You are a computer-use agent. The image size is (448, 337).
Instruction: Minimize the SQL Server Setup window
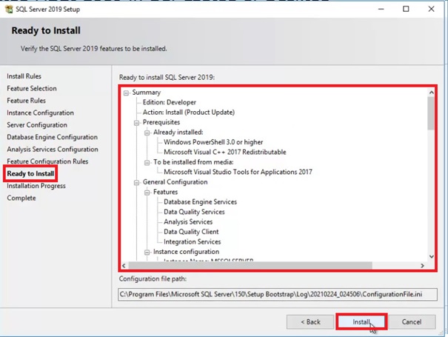(381, 9)
